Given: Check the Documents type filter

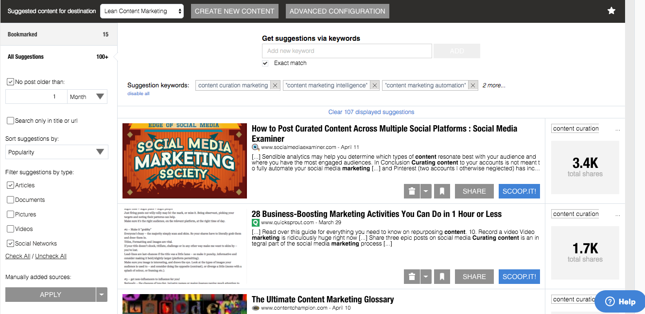Looking at the screenshot, I should tap(10, 199).
